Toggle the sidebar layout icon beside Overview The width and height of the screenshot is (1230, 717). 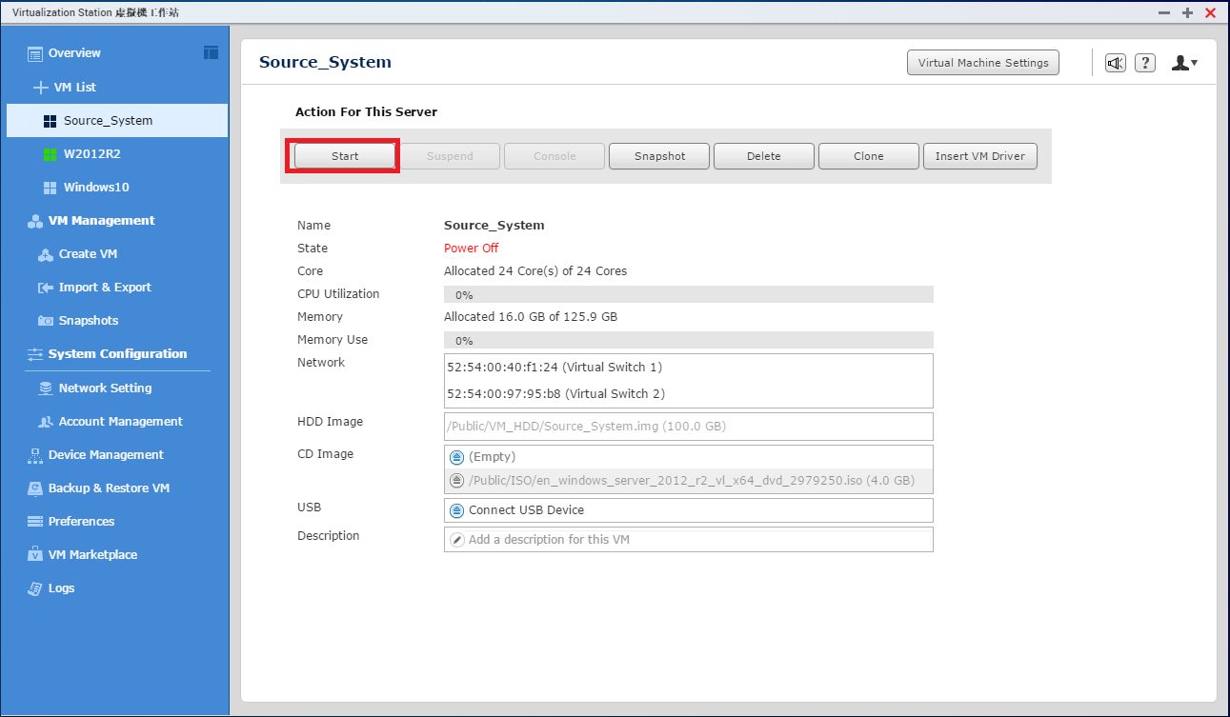[x=212, y=52]
